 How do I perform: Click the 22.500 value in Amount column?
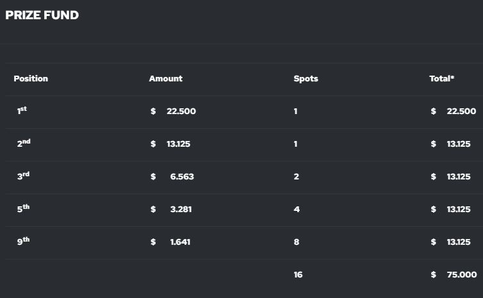(181, 112)
